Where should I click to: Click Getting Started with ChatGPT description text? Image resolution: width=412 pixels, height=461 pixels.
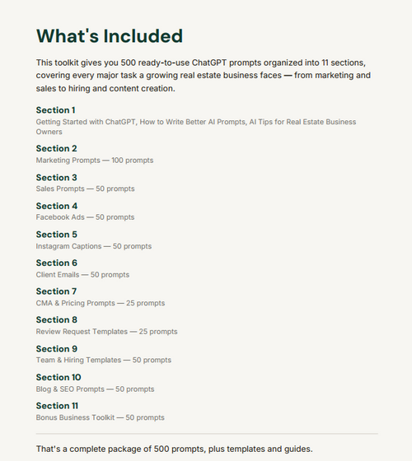pyautogui.click(x=196, y=127)
